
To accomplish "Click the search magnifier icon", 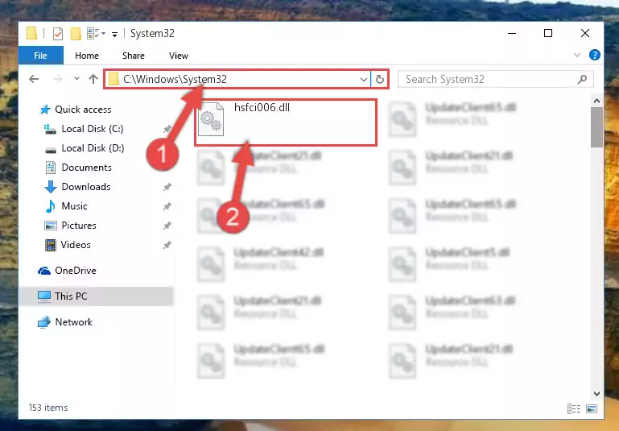I will pyautogui.click(x=582, y=80).
